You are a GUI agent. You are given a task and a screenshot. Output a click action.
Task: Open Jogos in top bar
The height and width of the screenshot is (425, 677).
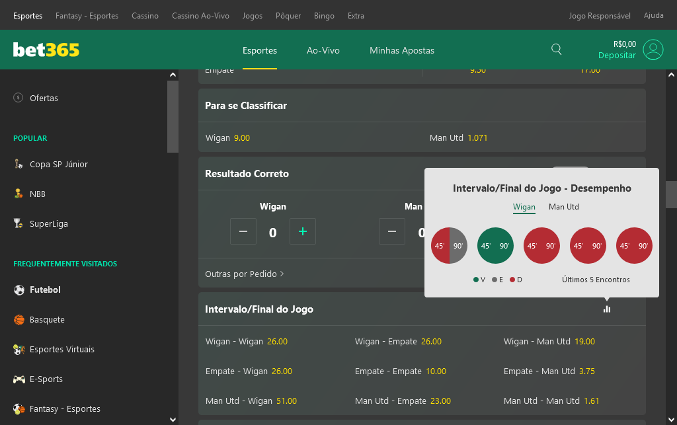coord(253,16)
